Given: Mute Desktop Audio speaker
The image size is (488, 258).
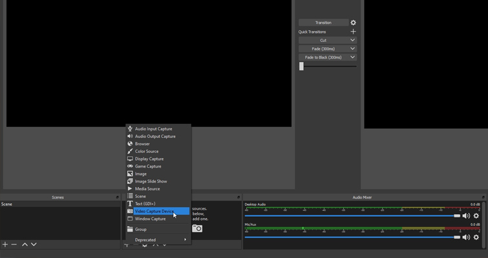Looking at the screenshot, I should (x=466, y=216).
